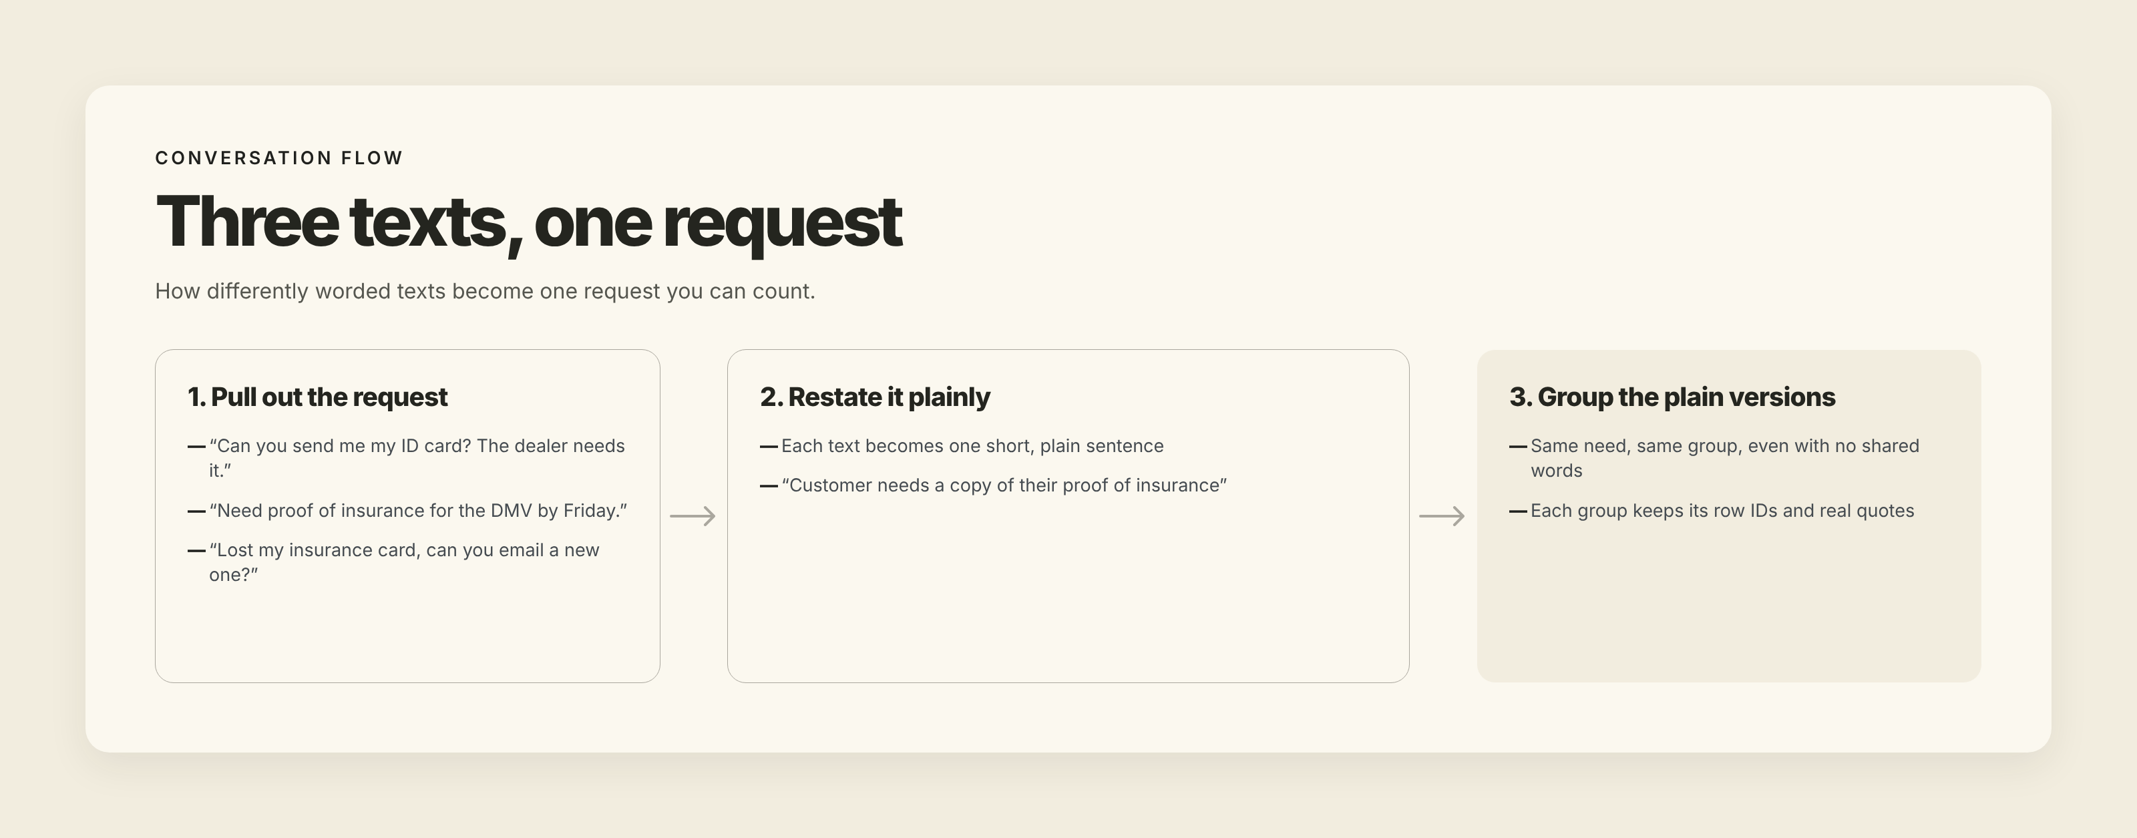2137x838 pixels.
Task: Select the '3. Group the plain versions' heading
Action: (x=1672, y=397)
